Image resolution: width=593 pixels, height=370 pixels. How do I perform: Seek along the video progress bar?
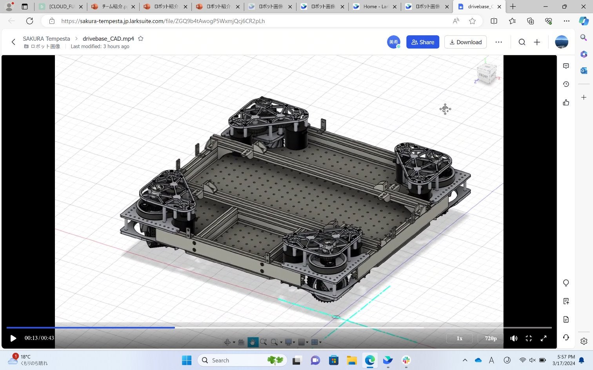(279, 327)
